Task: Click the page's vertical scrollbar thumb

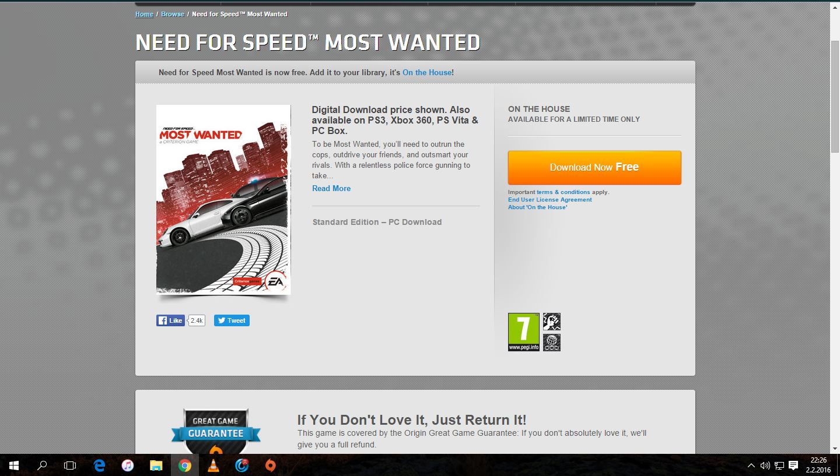Action: coord(835,96)
